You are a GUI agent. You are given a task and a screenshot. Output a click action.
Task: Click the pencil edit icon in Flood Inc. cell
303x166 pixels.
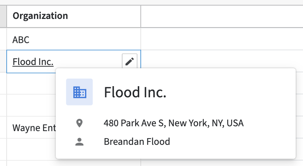[129, 62]
